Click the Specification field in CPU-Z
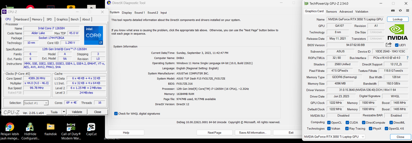The width and height of the screenshot is (412, 143). point(64,49)
